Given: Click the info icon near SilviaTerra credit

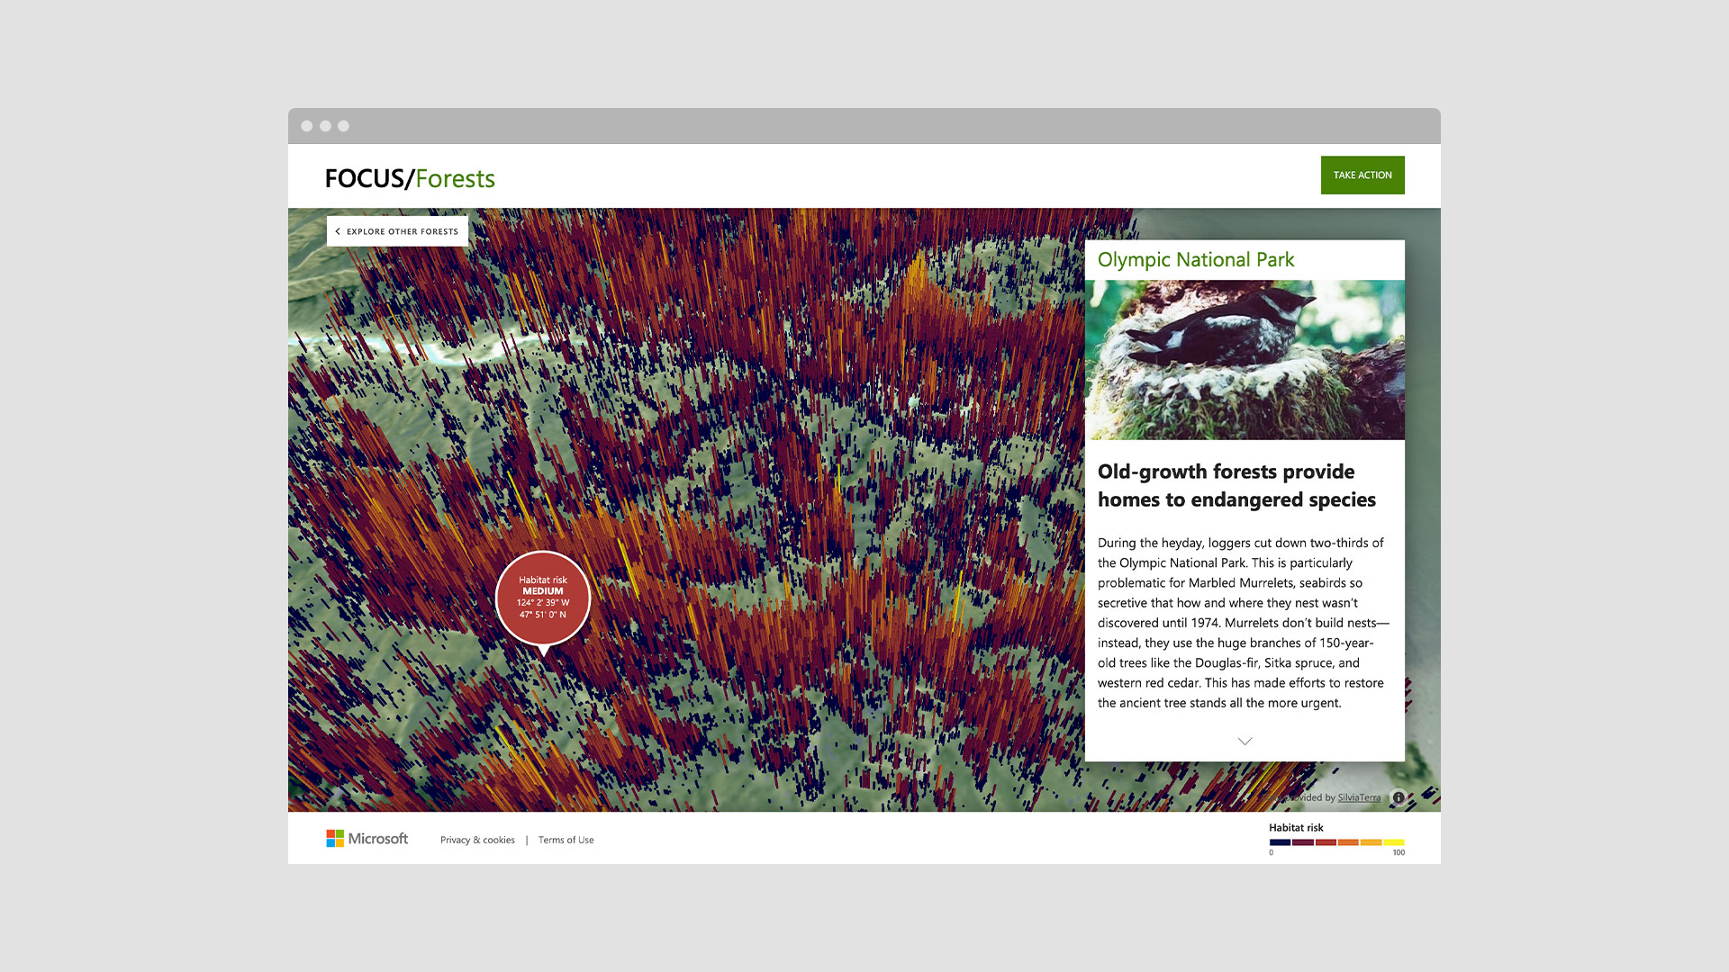Looking at the screenshot, I should [x=1399, y=797].
